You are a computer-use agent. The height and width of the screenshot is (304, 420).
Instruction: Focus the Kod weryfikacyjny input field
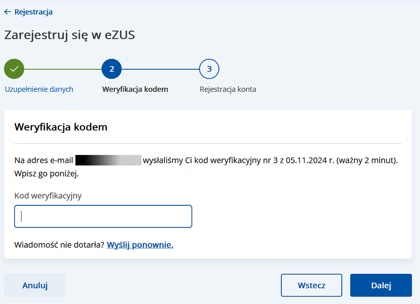coord(103,216)
